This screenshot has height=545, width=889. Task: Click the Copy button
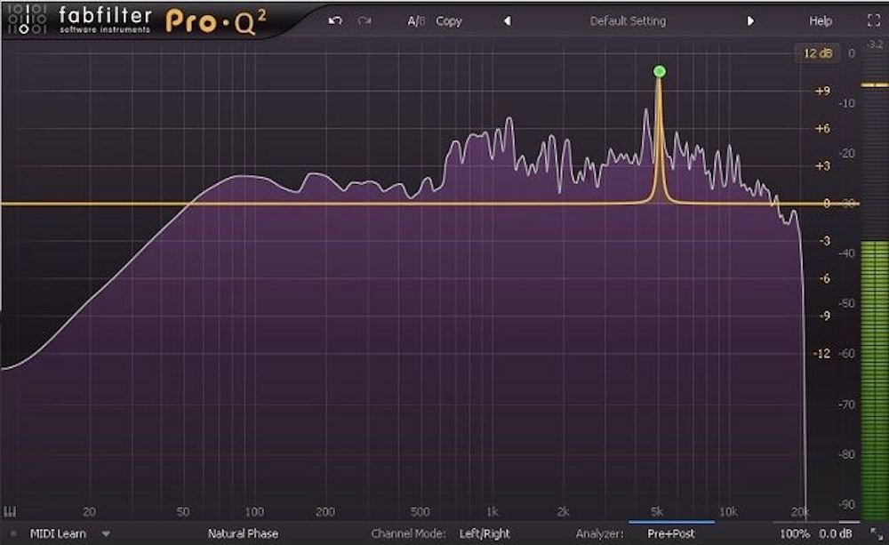pyautogui.click(x=449, y=20)
